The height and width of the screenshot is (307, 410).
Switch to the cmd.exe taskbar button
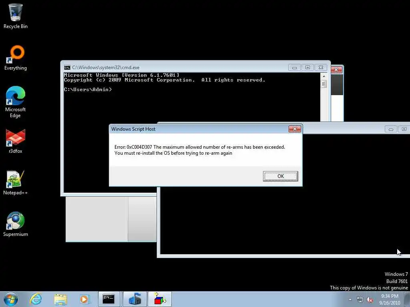pyautogui.click(x=109, y=299)
